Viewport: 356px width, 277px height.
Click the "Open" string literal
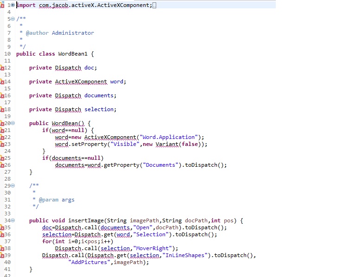tap(143, 227)
